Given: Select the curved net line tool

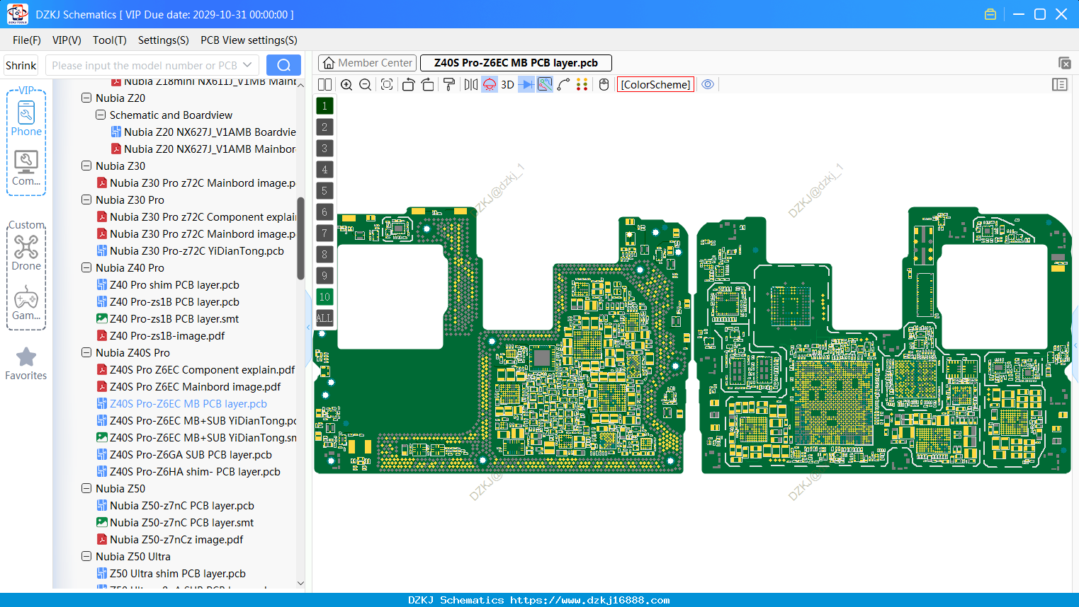Looking at the screenshot, I should pos(564,85).
